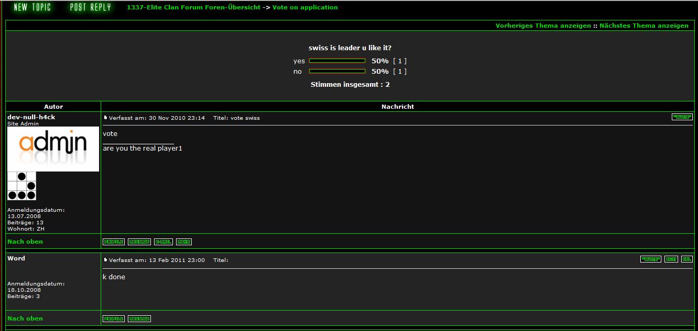The height and width of the screenshot is (331, 698).
Task: Click the MSNM button for dev-null-h4ck
Action: click(x=183, y=242)
